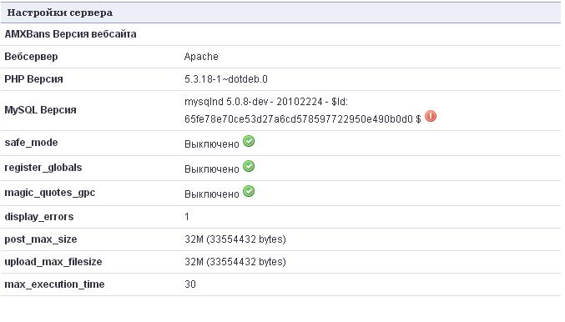Screen dimensions: 565x322
Task: Select the 'register_globals' setting label
Action: pos(43,168)
